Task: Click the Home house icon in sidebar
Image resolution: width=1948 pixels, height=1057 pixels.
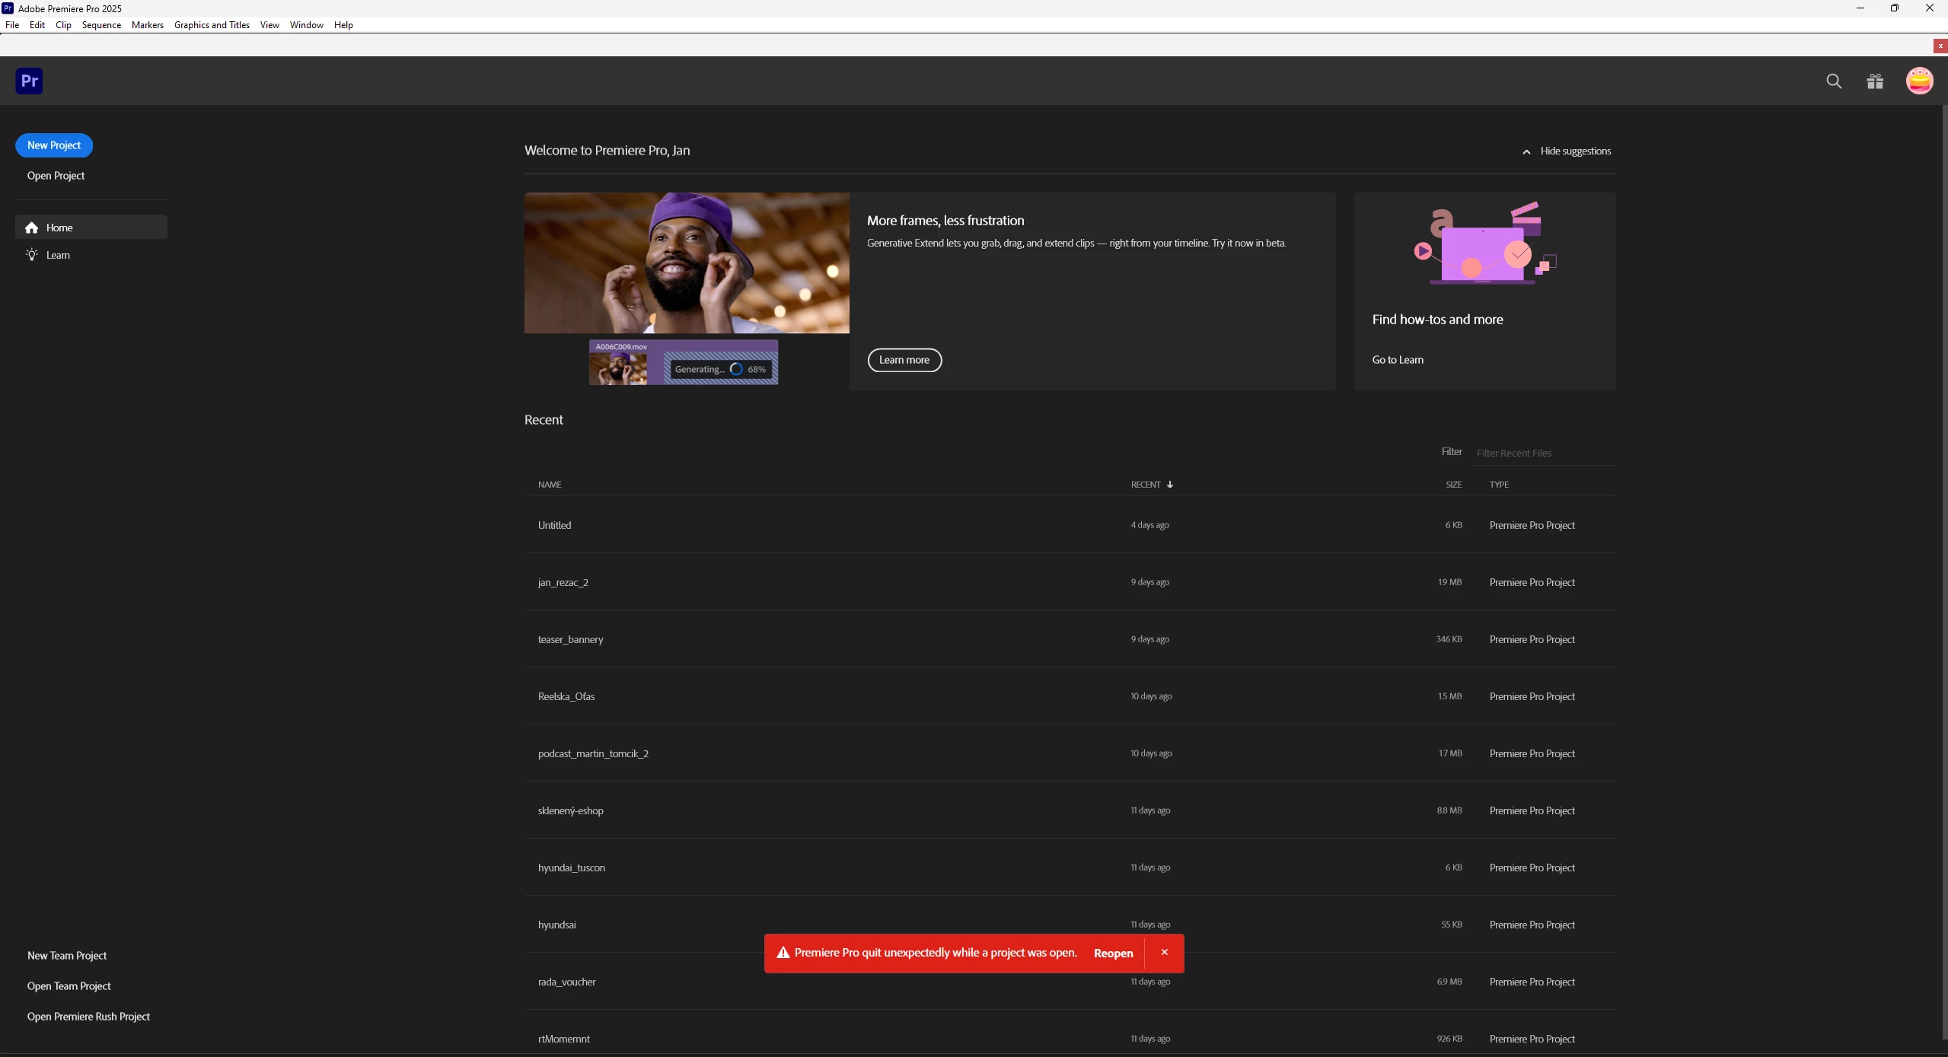Action: click(x=31, y=228)
